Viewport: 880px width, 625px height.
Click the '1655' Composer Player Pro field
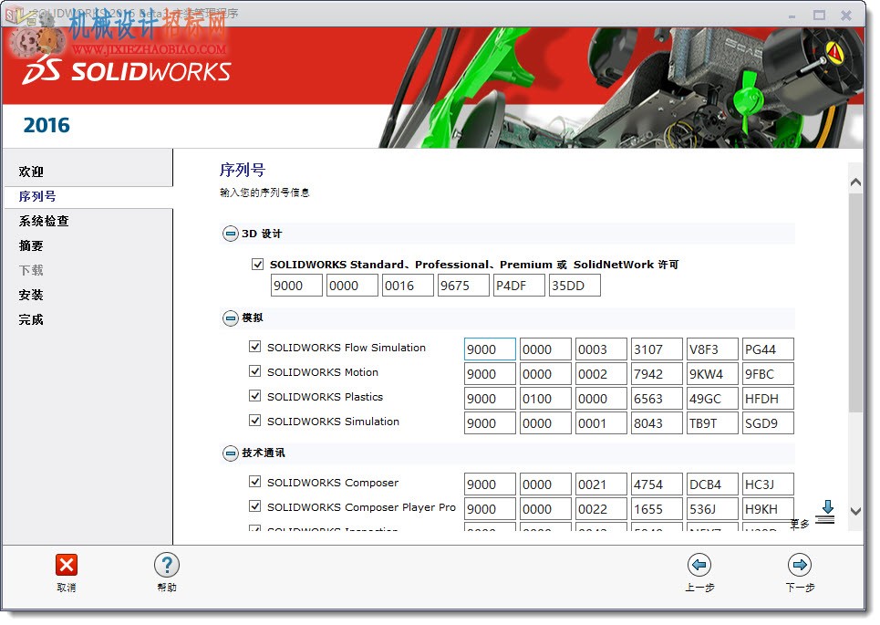[x=657, y=509]
